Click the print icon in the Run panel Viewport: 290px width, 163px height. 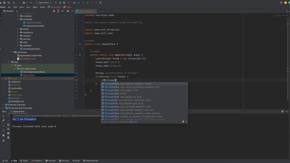(8, 133)
